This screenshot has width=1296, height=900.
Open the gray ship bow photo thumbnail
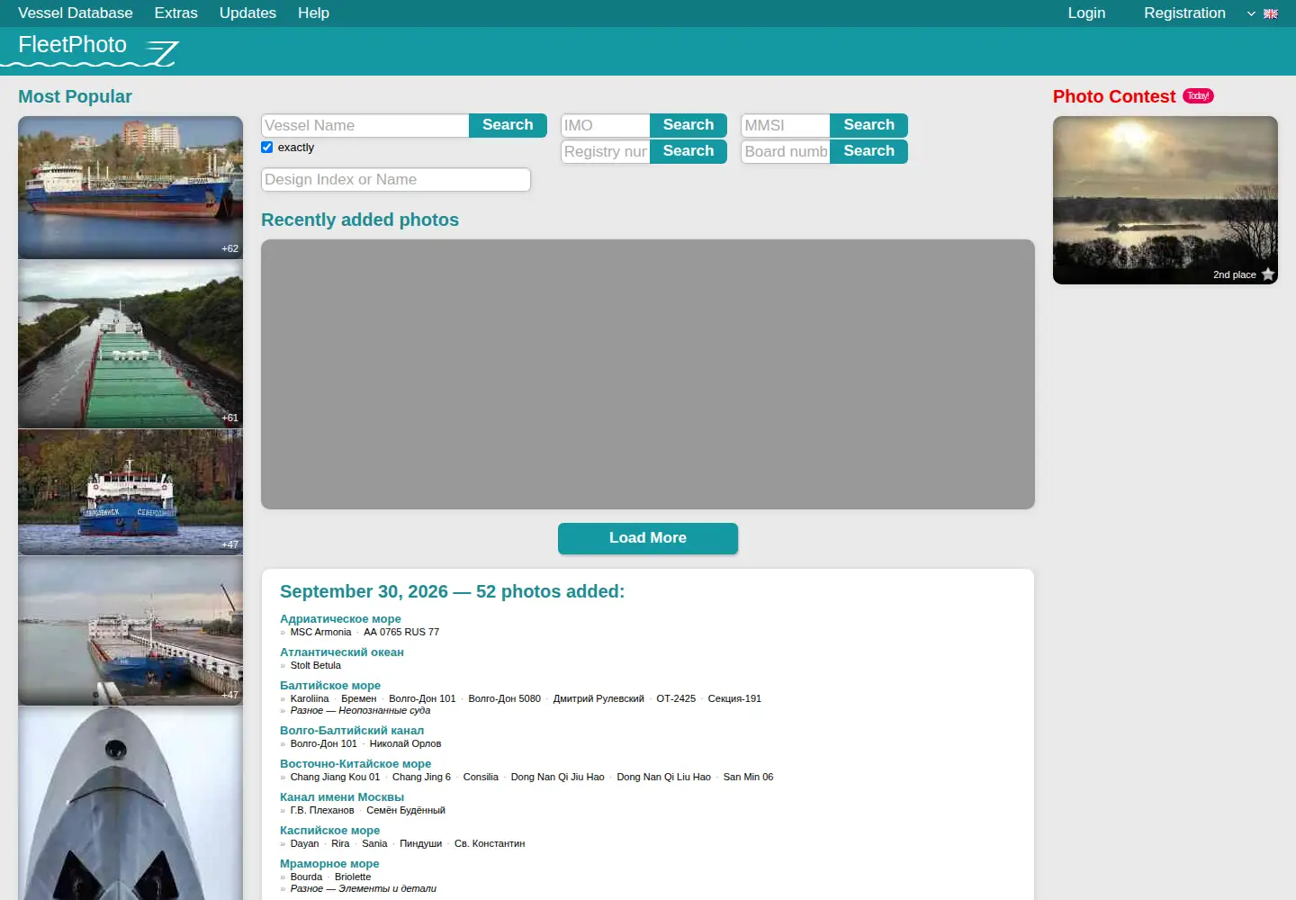point(130,804)
